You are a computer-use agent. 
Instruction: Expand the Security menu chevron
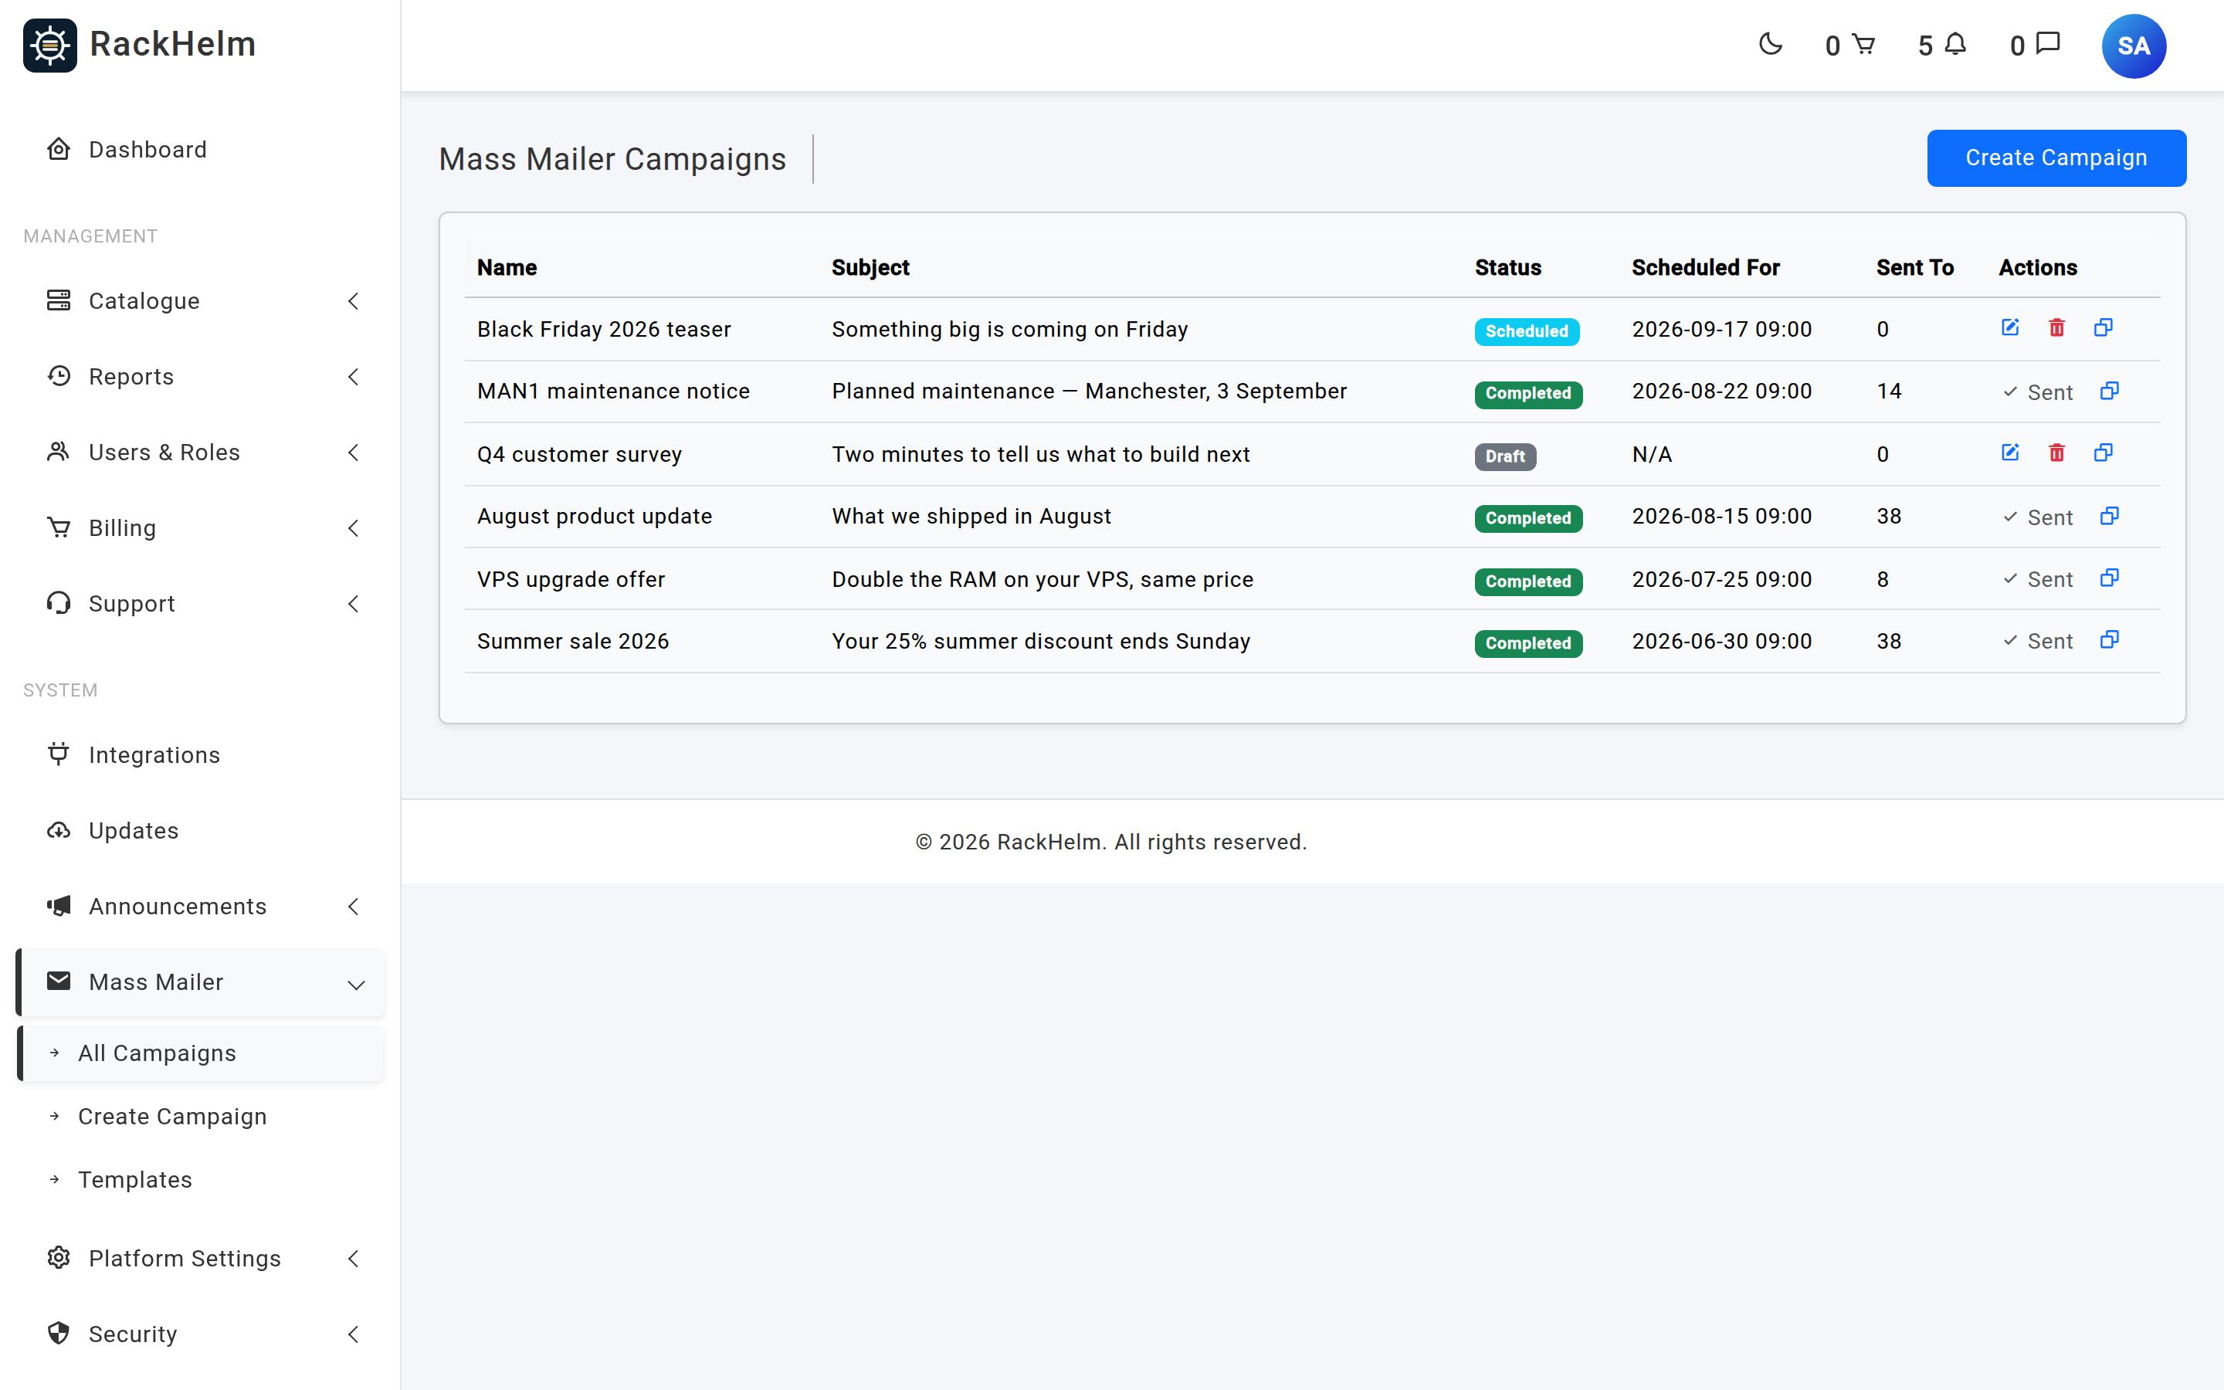click(354, 1334)
